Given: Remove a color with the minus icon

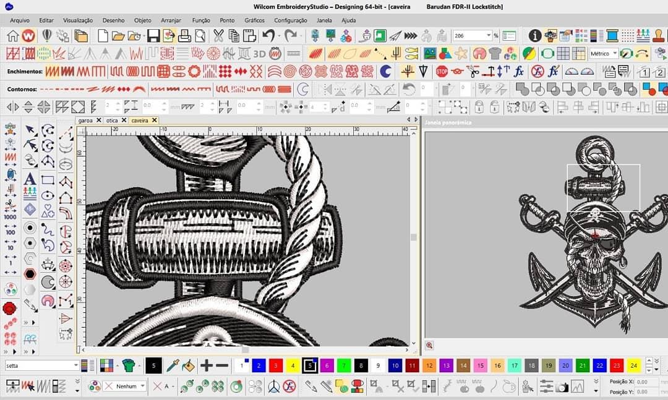Looking at the screenshot, I should [x=222, y=365].
